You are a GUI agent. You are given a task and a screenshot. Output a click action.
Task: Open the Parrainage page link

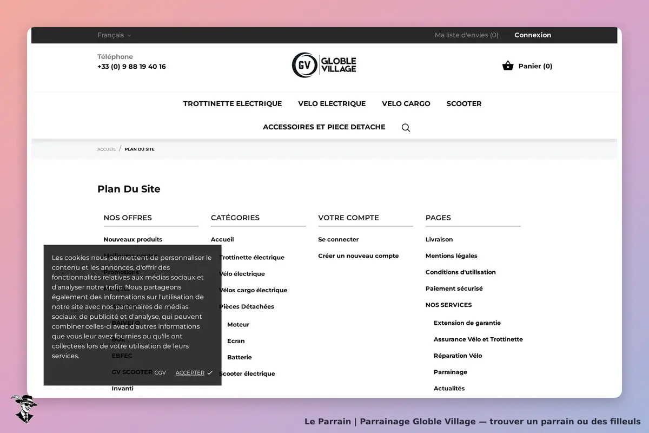(x=451, y=372)
